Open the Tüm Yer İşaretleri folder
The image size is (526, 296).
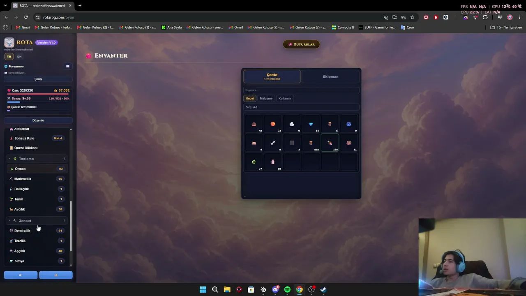[x=506, y=28]
